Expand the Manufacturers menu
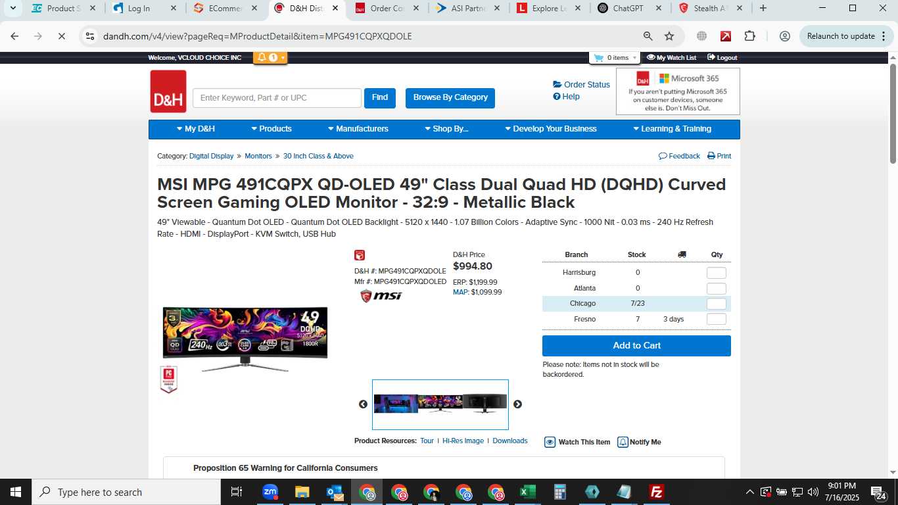898x505 pixels. [x=358, y=129]
